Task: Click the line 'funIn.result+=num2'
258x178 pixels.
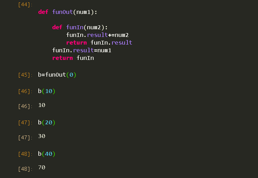Action: coord(97,35)
